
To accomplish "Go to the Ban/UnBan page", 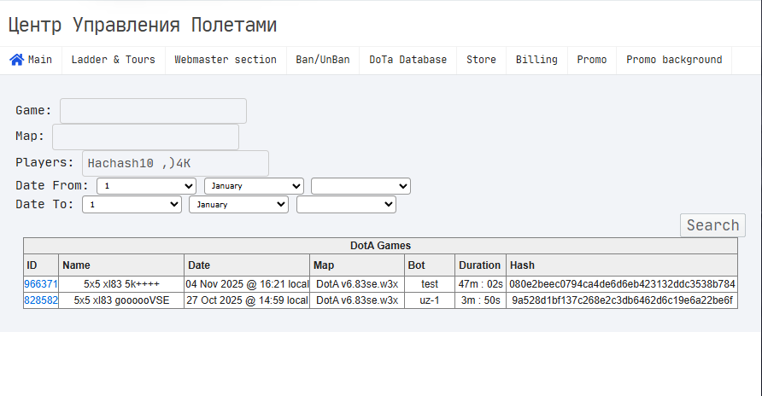I will [323, 60].
